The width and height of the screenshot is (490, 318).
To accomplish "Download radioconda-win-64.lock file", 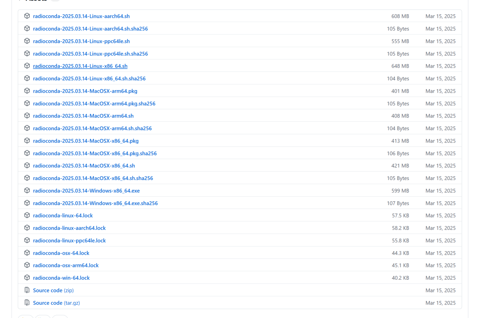I will [61, 278].
